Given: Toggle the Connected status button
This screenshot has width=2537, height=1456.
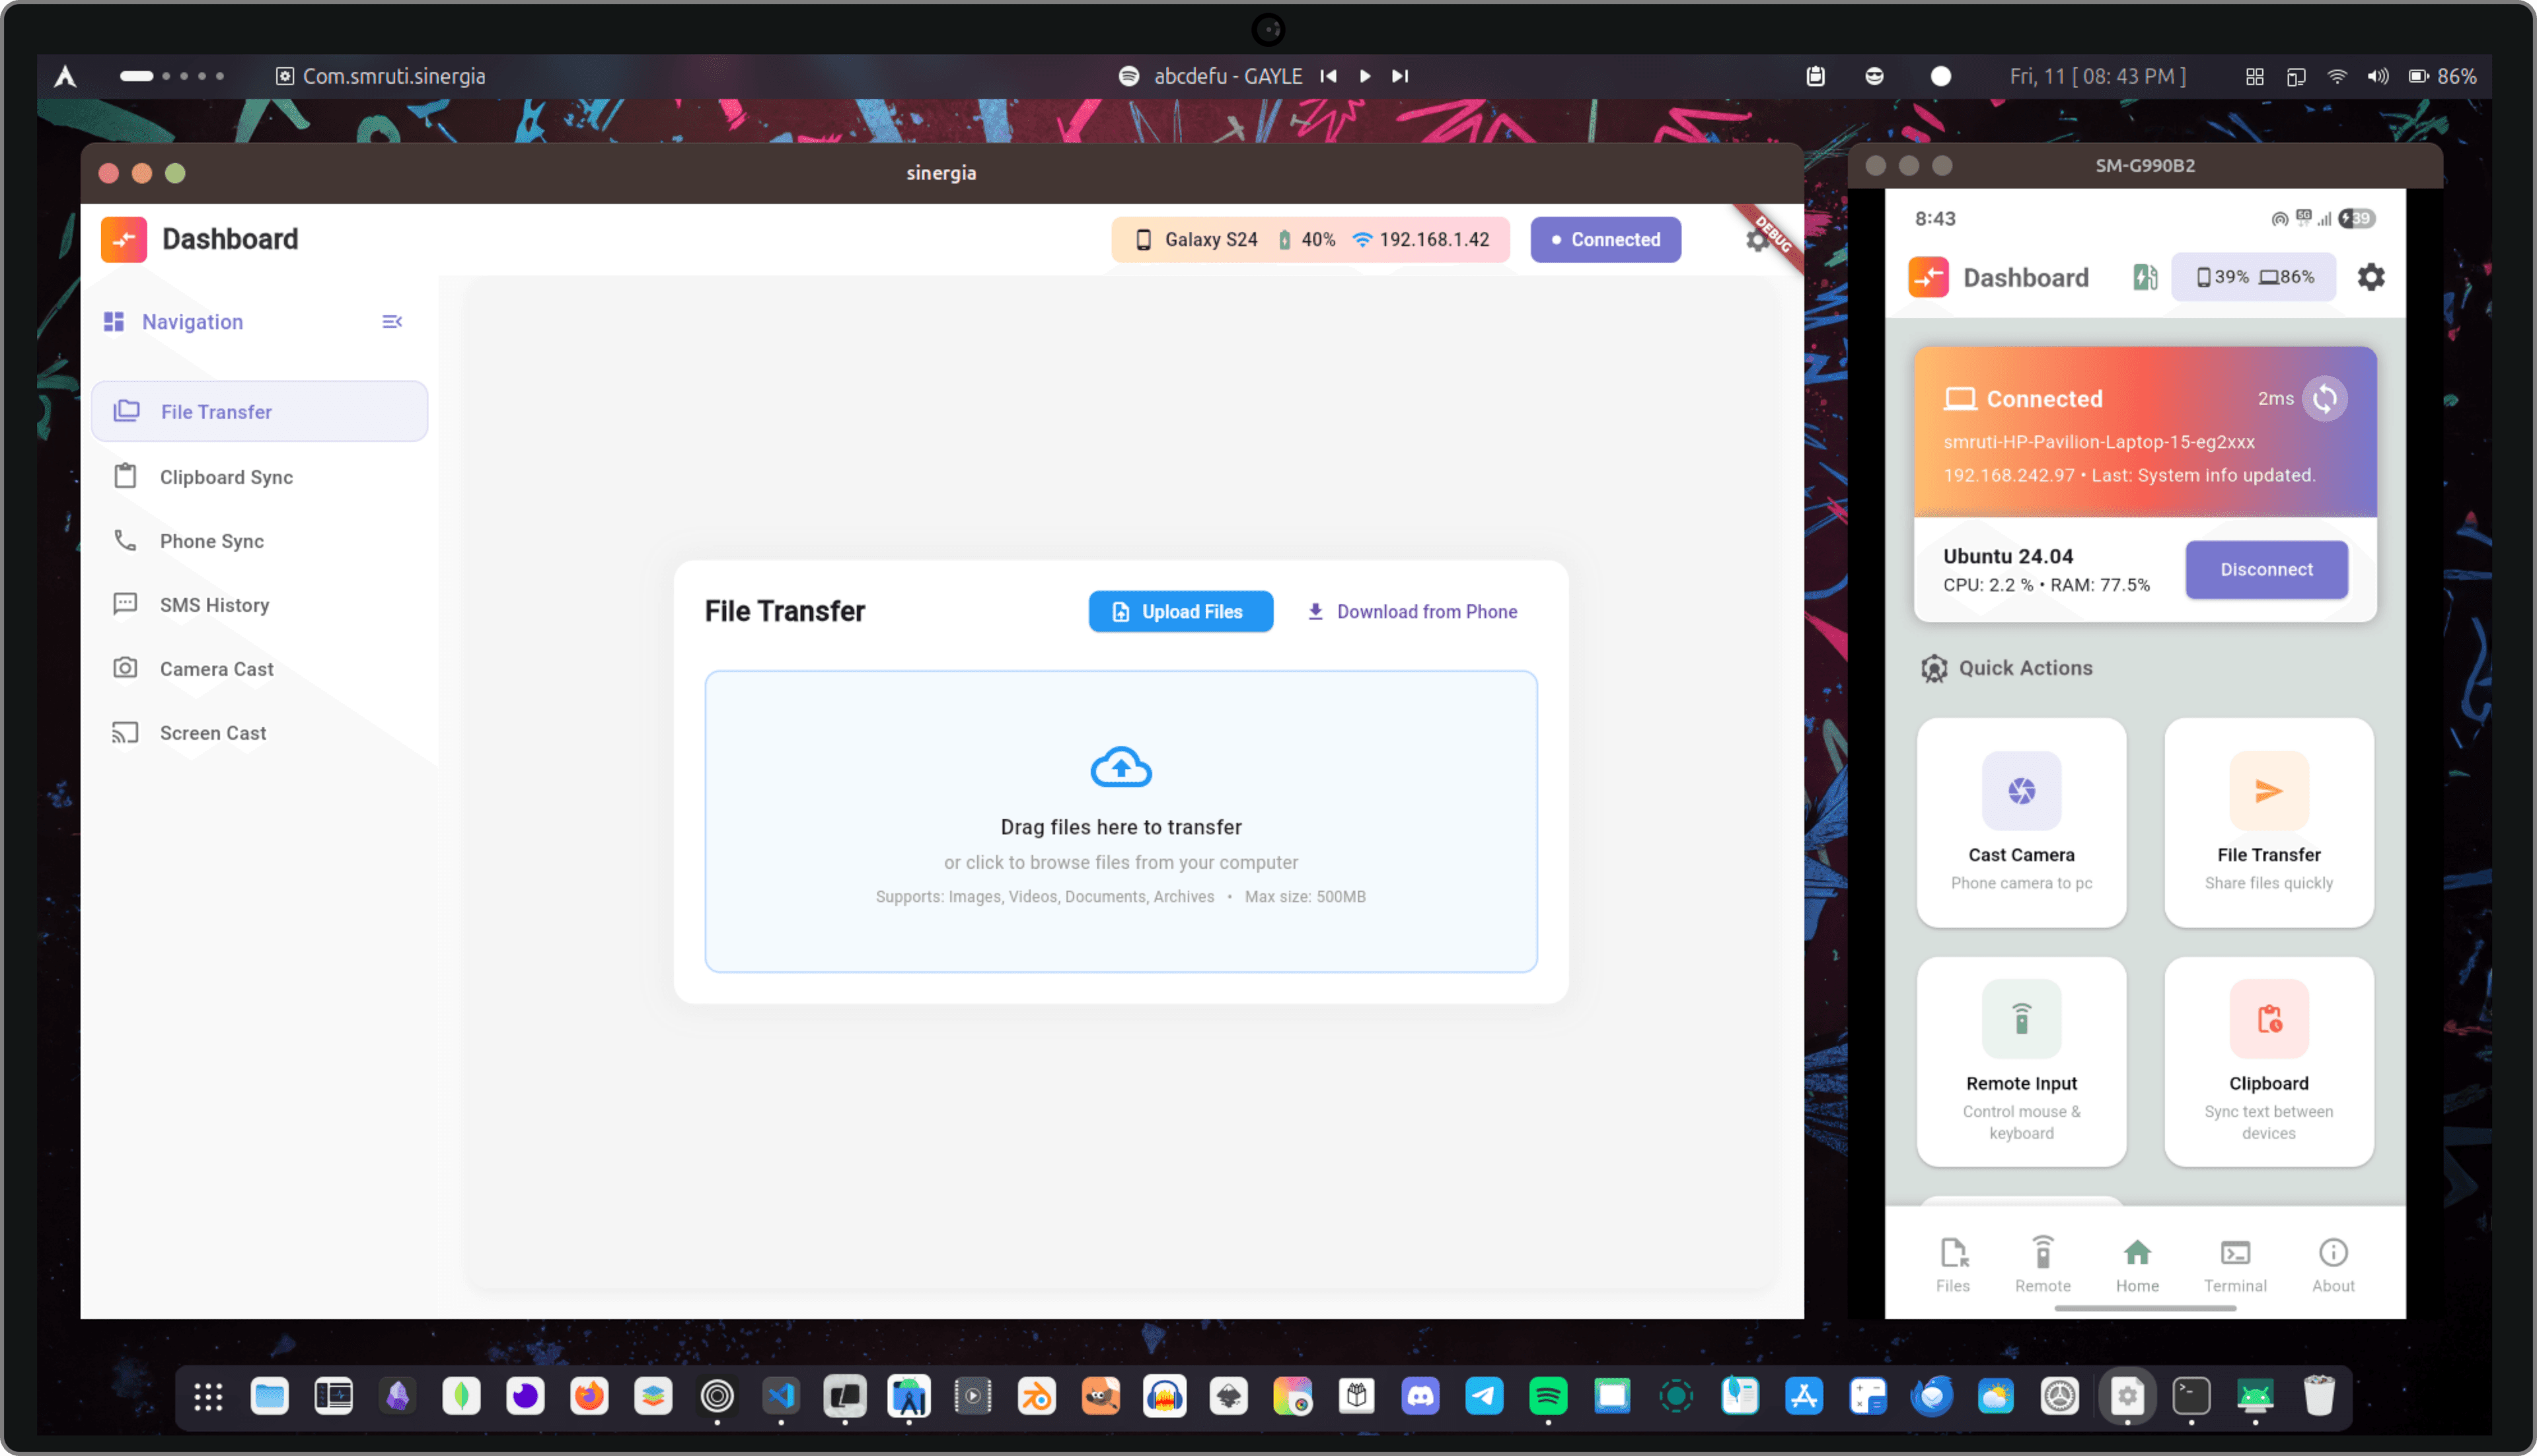Looking at the screenshot, I should pyautogui.click(x=1604, y=240).
